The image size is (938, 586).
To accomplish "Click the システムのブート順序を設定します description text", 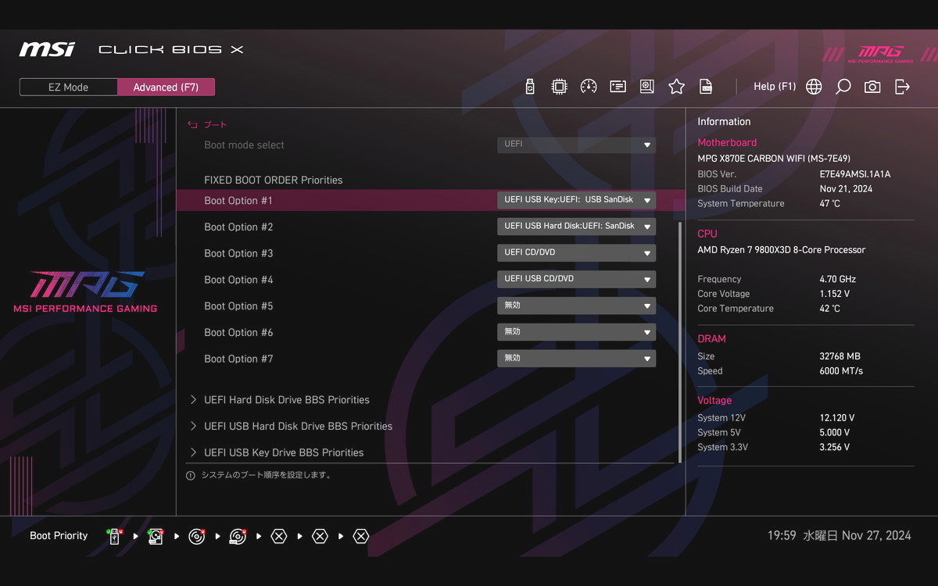I will tap(267, 475).
